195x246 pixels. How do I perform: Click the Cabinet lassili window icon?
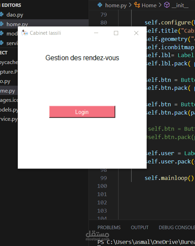25,33
